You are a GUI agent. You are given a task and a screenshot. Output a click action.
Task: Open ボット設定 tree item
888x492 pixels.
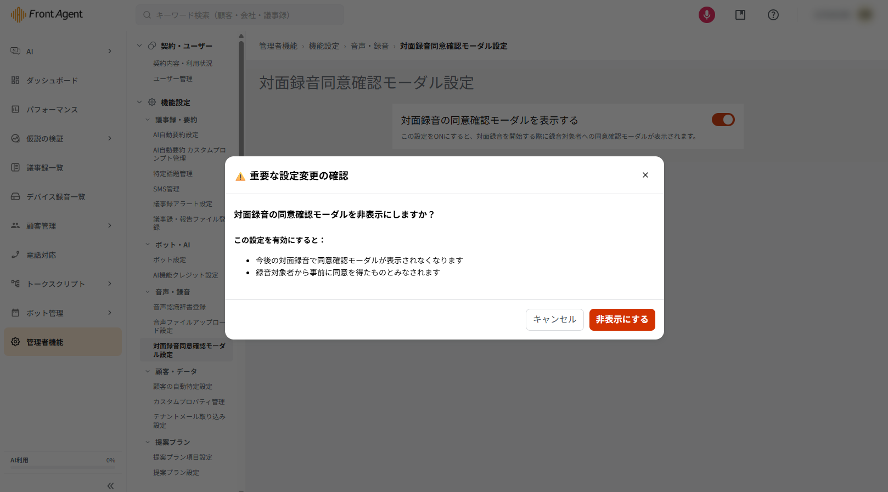tap(170, 260)
